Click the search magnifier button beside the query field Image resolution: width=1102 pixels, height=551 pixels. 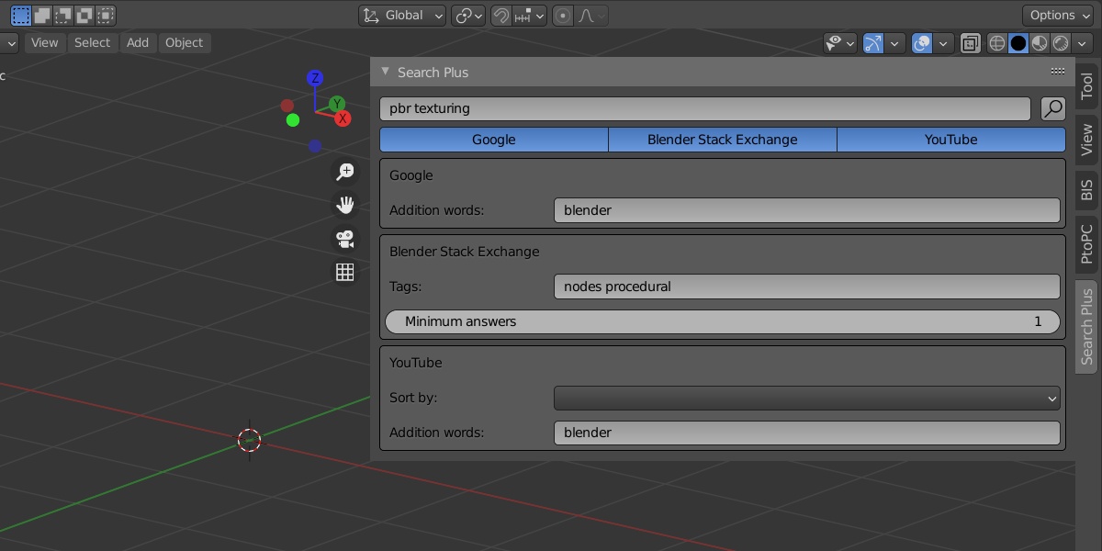1051,108
